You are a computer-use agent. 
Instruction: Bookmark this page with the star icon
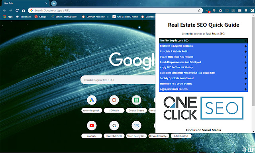coord(199,10)
